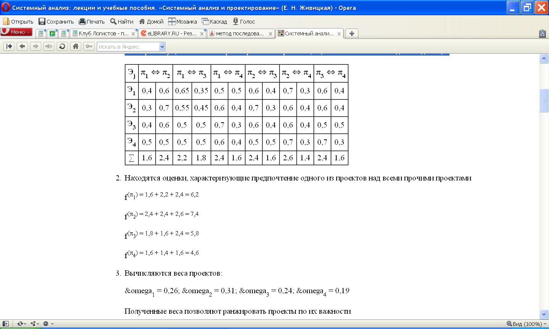Expand the search engine dropdown arrow
This screenshot has width=549, height=329.
(x=162, y=47)
